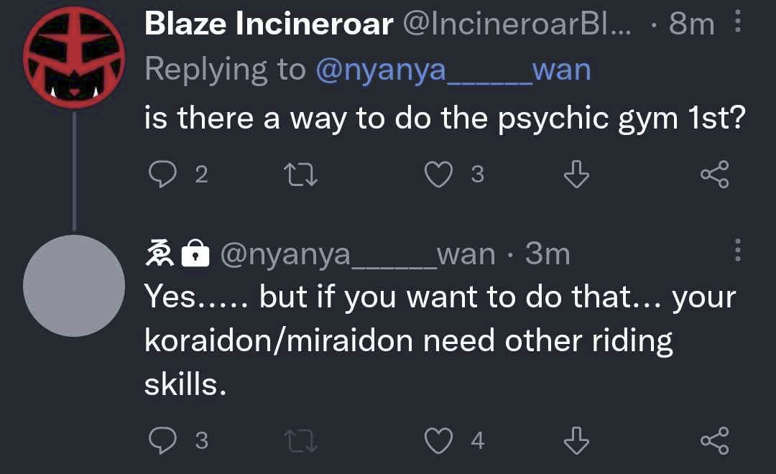Reply to Blaze Incineroar's tweet
Image resolution: width=776 pixels, height=474 pixels.
point(162,175)
